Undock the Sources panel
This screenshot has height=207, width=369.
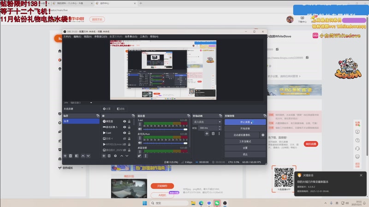click(133, 116)
